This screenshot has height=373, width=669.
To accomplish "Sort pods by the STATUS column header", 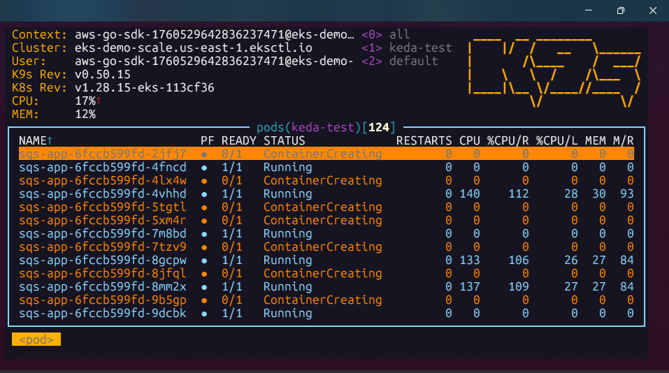I will point(284,141).
